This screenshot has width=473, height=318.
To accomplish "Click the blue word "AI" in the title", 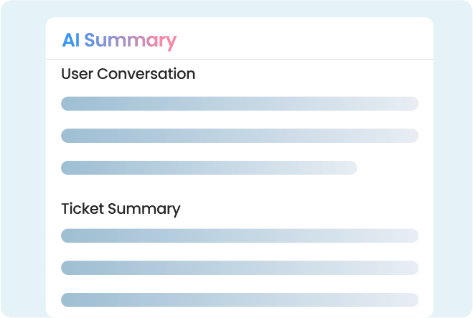I will coord(70,40).
